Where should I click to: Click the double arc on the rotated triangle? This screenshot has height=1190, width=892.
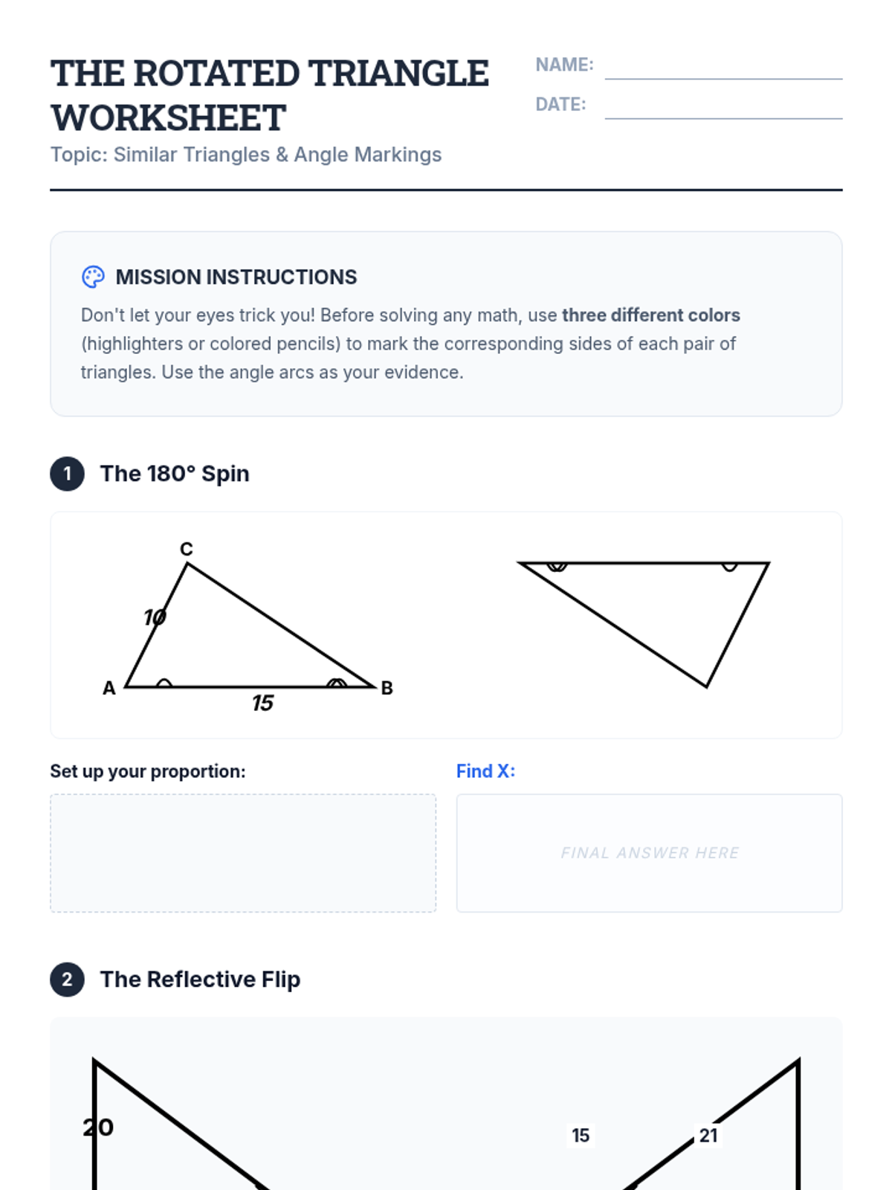[x=557, y=567]
